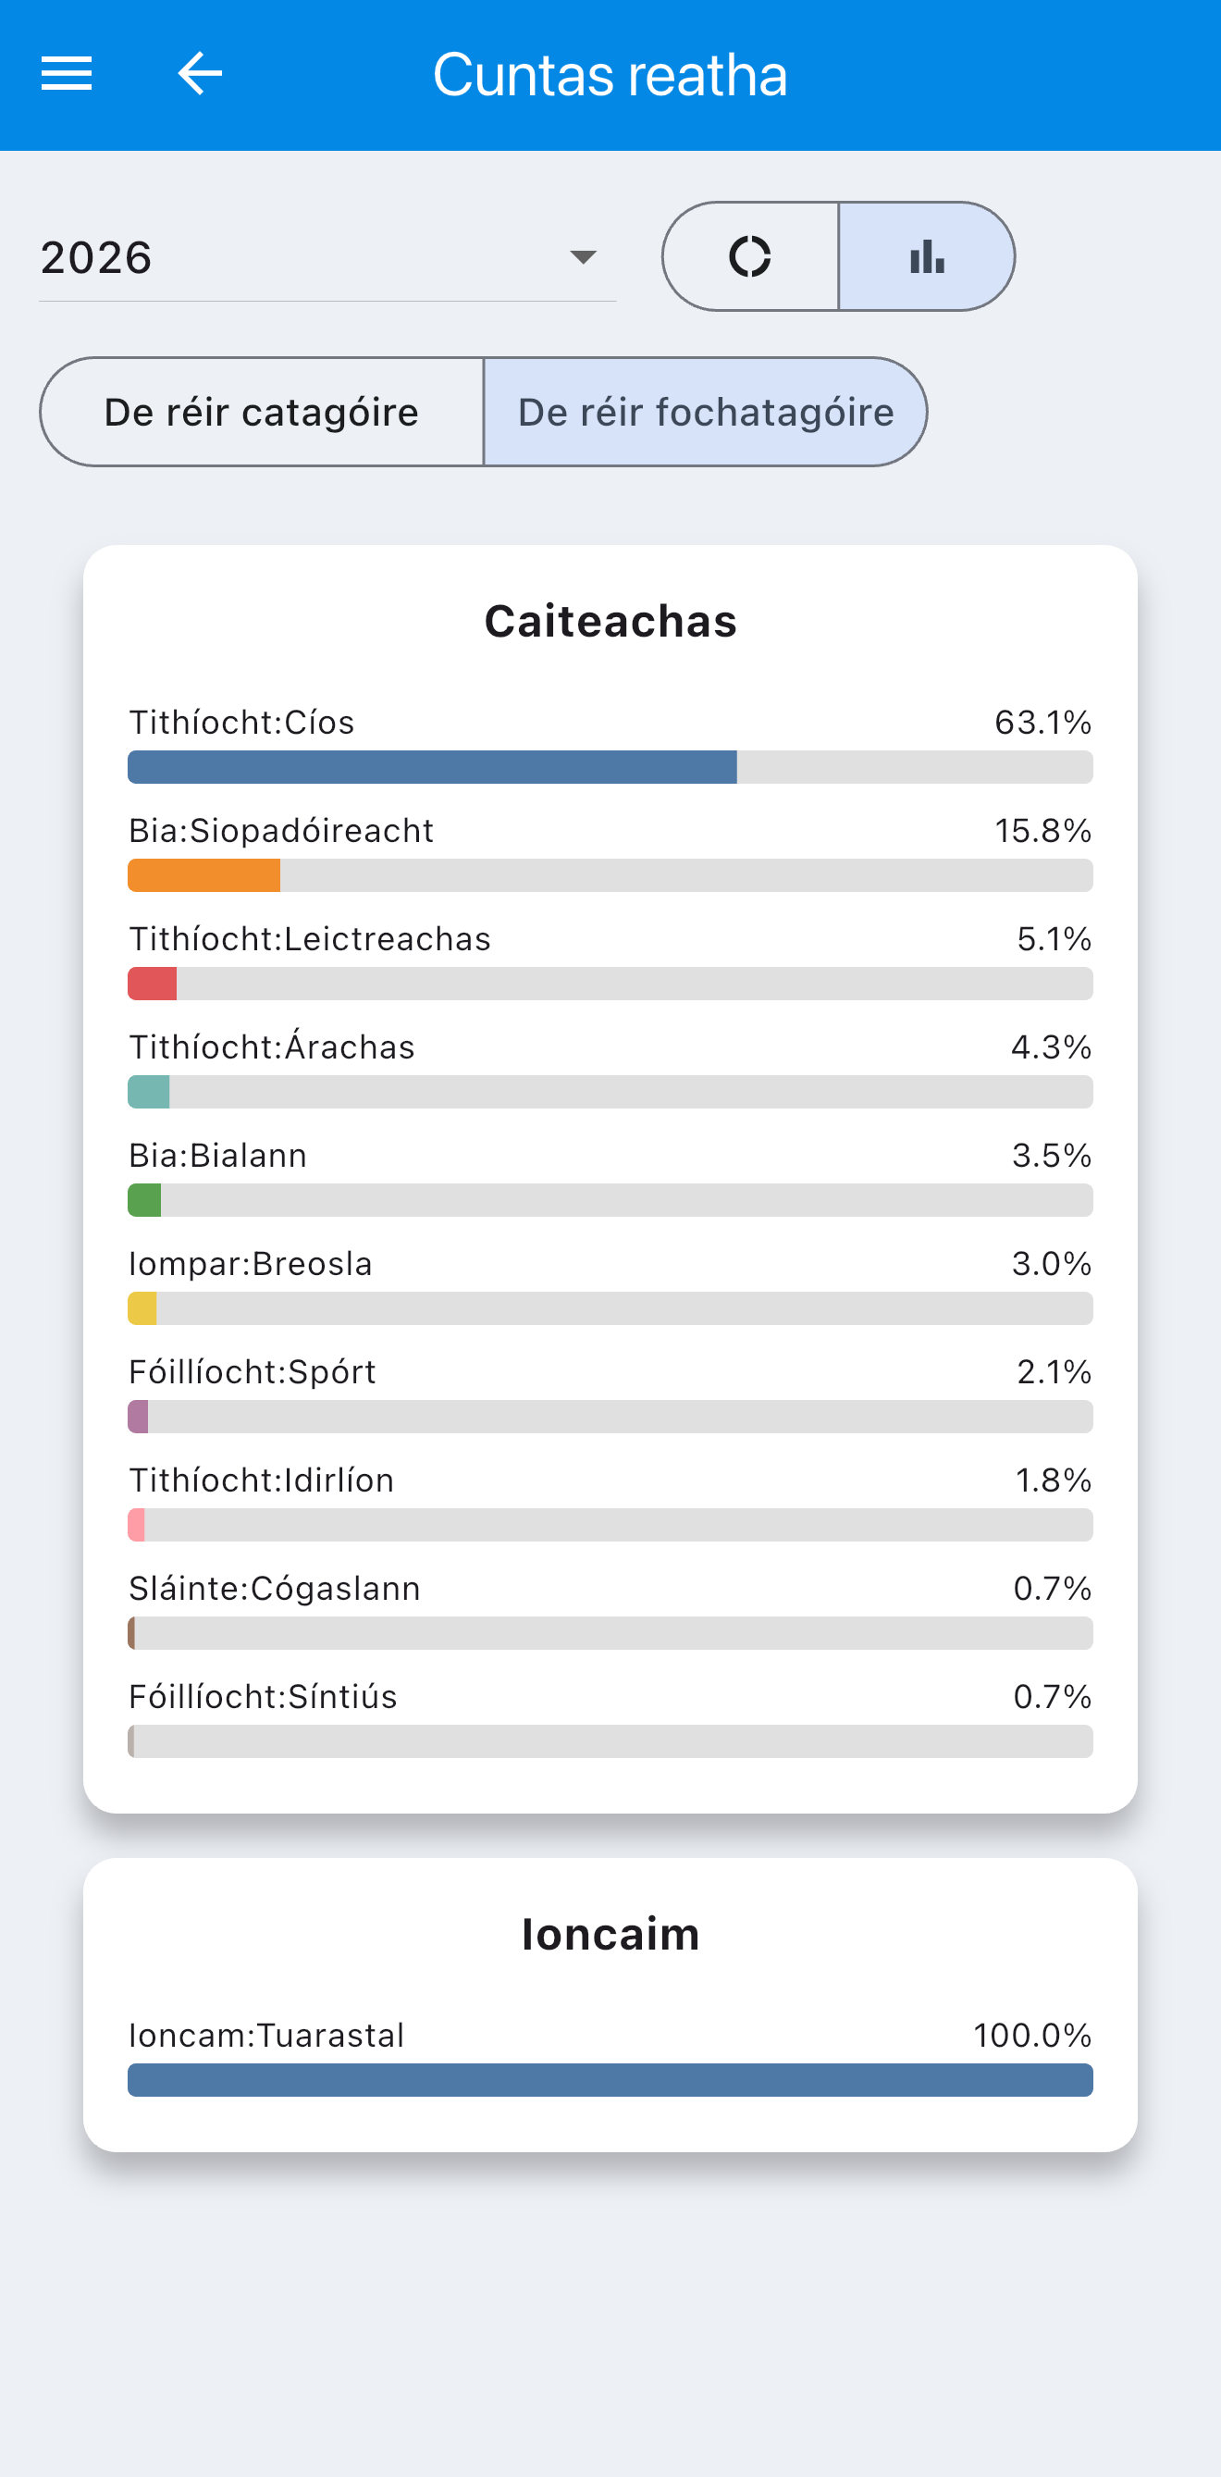Click the Tithíocht:Árachas teal bar
This screenshot has width=1221, height=2477.
click(148, 1093)
